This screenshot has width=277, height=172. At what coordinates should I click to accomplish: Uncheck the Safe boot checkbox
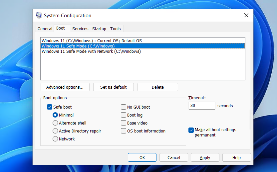[50, 107]
